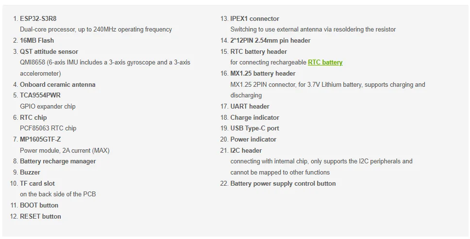Select the MX1.25 battery header heading

pyautogui.click(x=263, y=73)
